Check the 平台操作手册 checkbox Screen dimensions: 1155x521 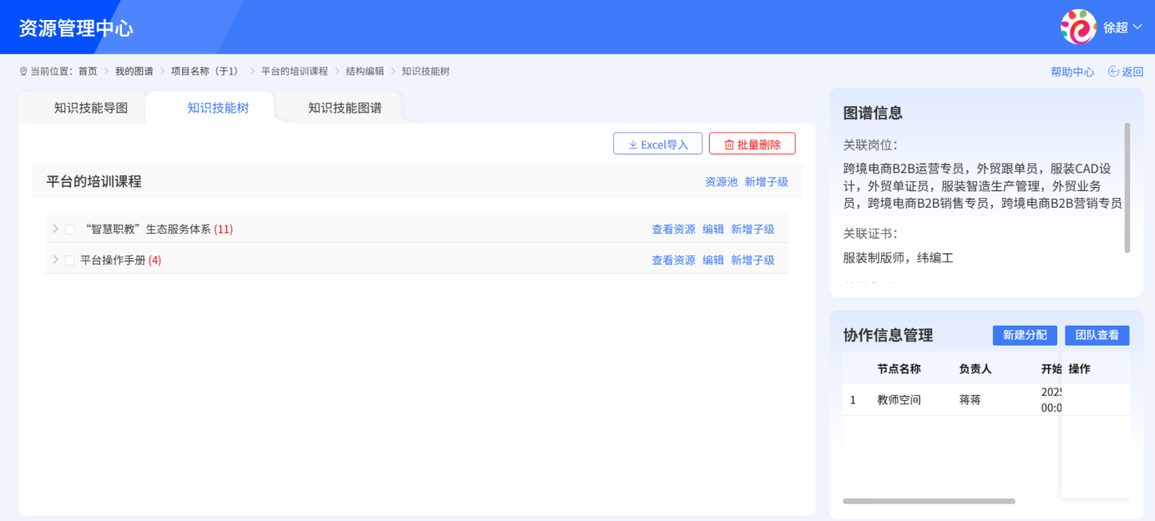[x=69, y=260]
